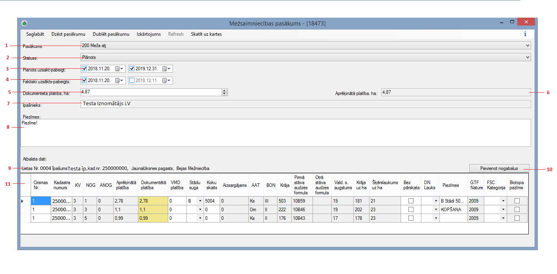Open the Izkārtojums menu
This screenshot has width=557, height=274.
[x=149, y=34]
